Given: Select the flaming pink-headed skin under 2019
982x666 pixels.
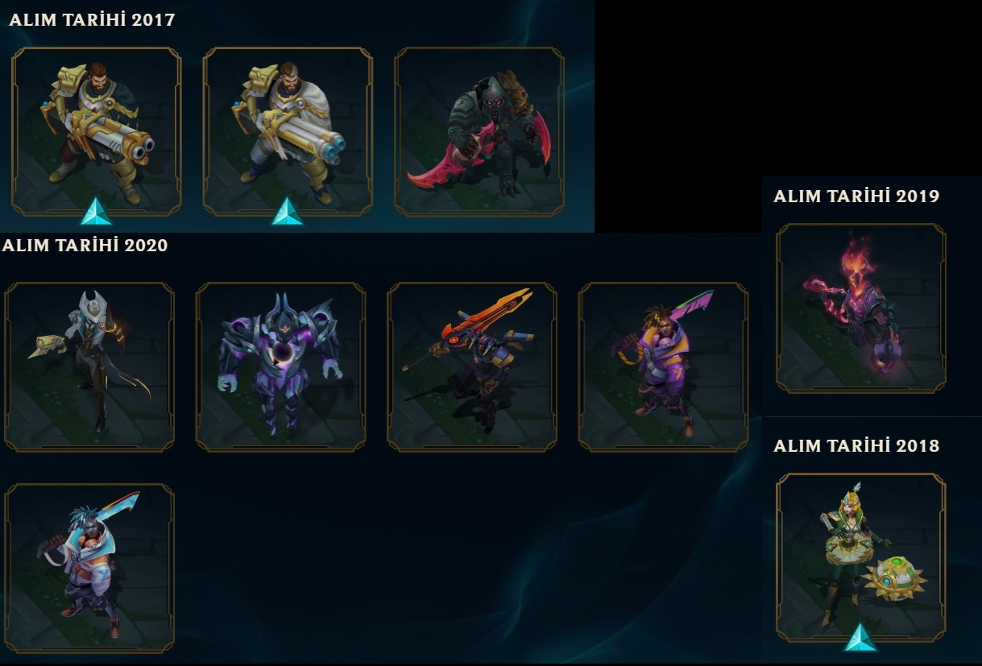Looking at the screenshot, I should coord(861,308).
